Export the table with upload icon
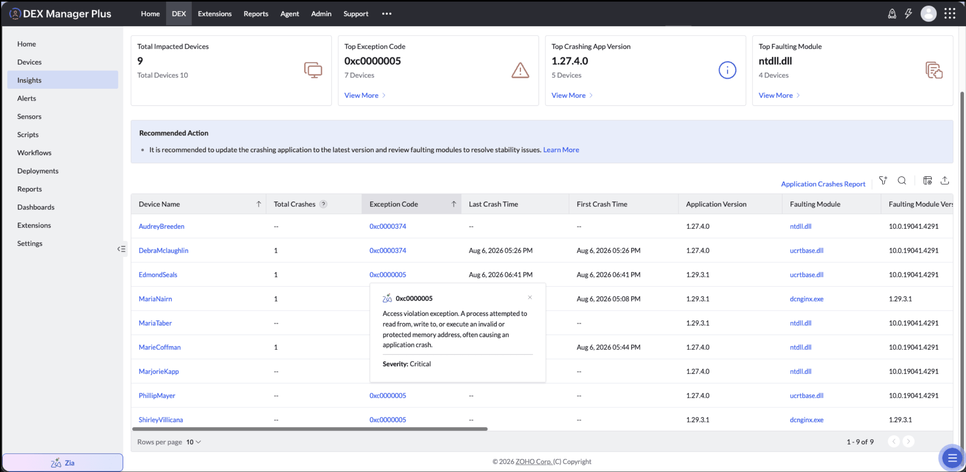 click(945, 180)
